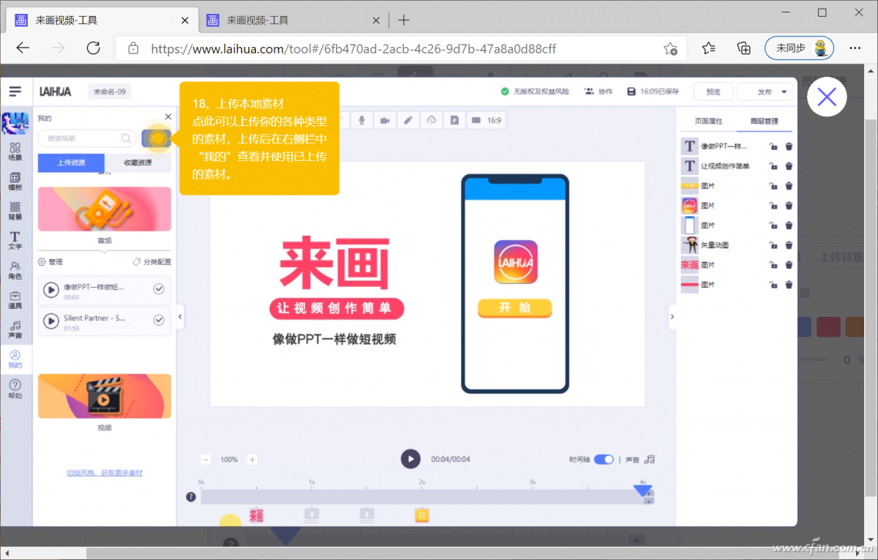Open the 模板 templates sidebar panel
The image size is (878, 560).
coord(15,182)
